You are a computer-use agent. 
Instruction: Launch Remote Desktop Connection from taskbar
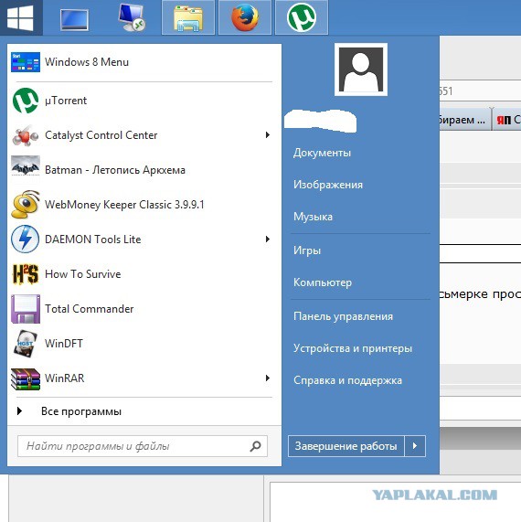[132, 17]
